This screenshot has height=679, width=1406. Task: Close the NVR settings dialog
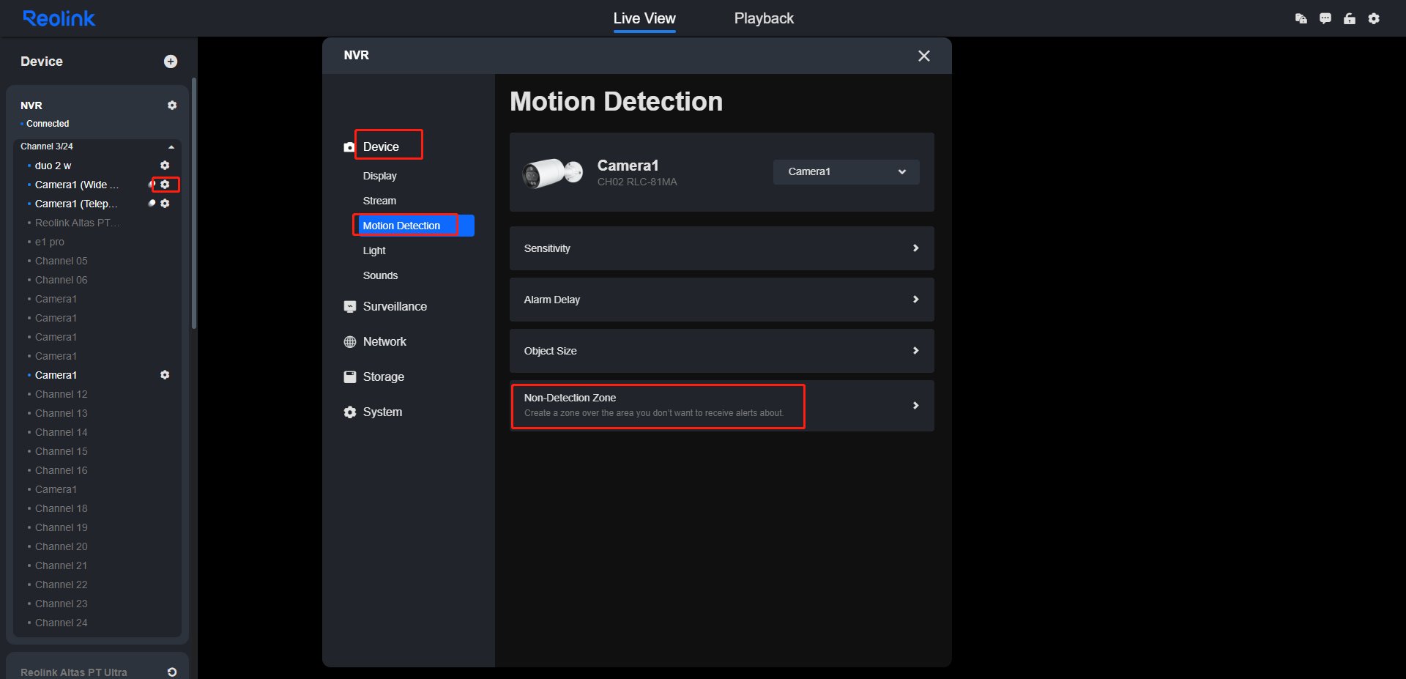pos(924,56)
